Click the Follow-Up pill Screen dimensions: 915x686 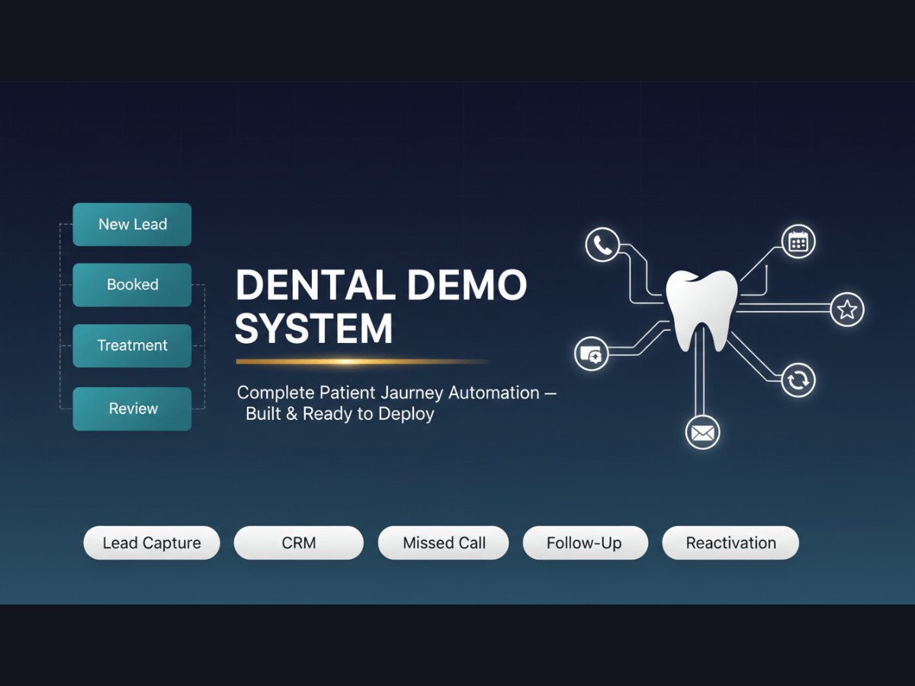pyautogui.click(x=585, y=543)
